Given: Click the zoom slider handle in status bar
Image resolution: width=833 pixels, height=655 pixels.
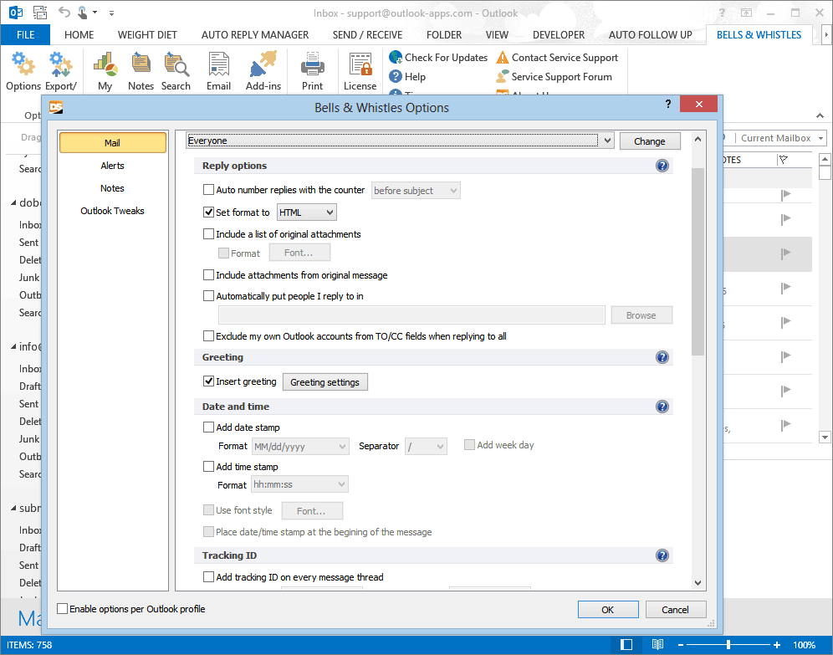Looking at the screenshot, I should pos(728,644).
